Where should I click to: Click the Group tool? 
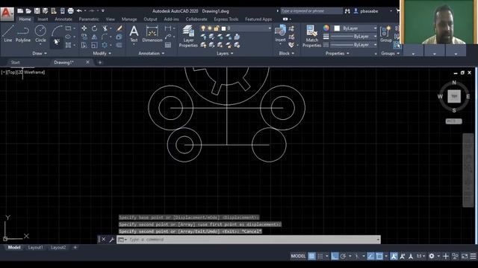tap(386, 34)
